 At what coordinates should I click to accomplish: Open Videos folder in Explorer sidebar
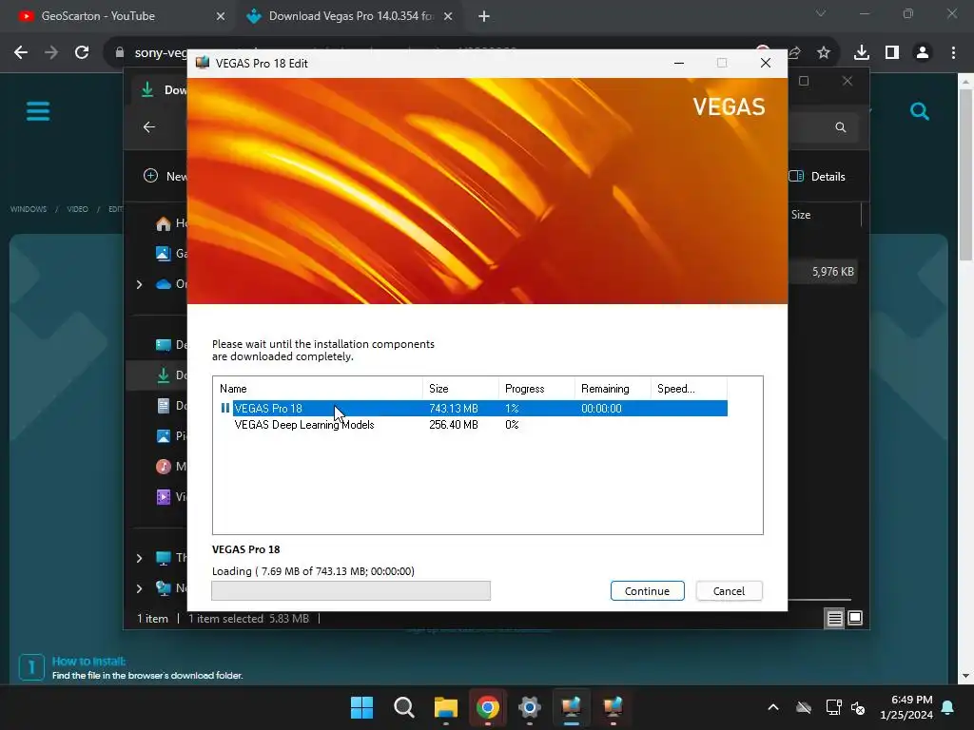pyautogui.click(x=171, y=496)
